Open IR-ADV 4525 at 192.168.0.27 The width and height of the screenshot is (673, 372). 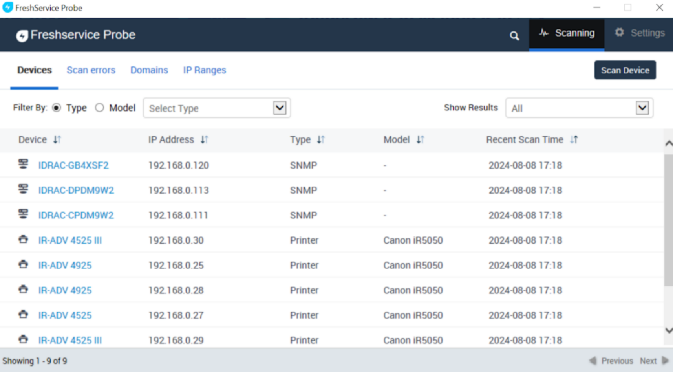(65, 315)
